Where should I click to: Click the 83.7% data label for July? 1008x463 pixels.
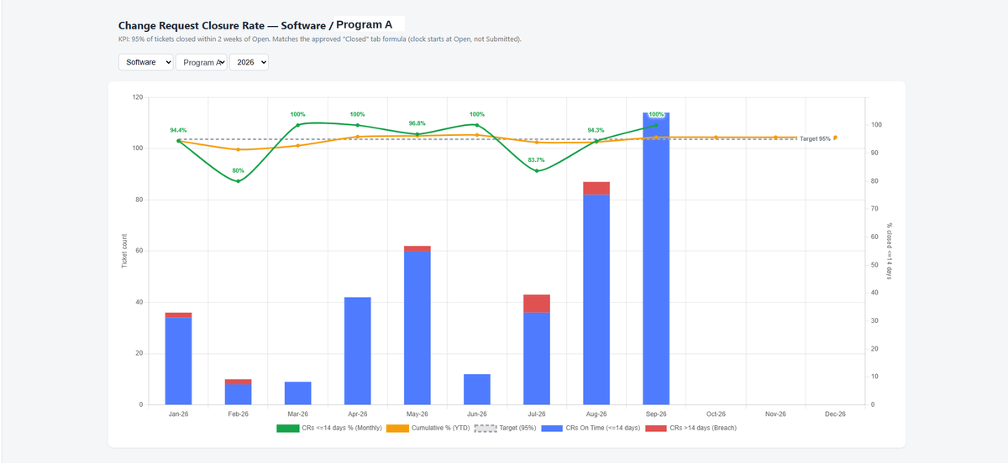[537, 160]
